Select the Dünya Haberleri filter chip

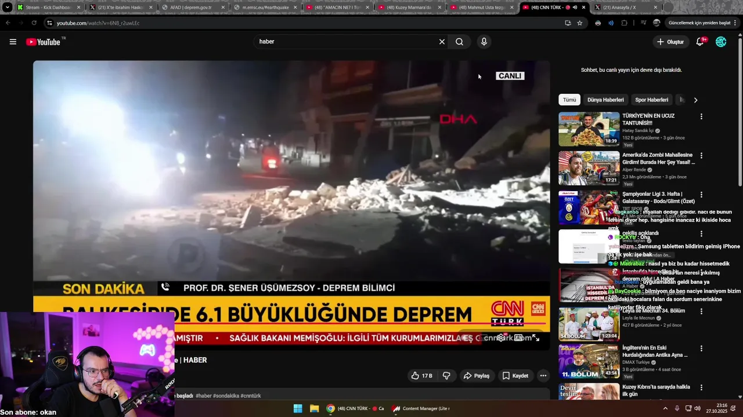[605, 100]
